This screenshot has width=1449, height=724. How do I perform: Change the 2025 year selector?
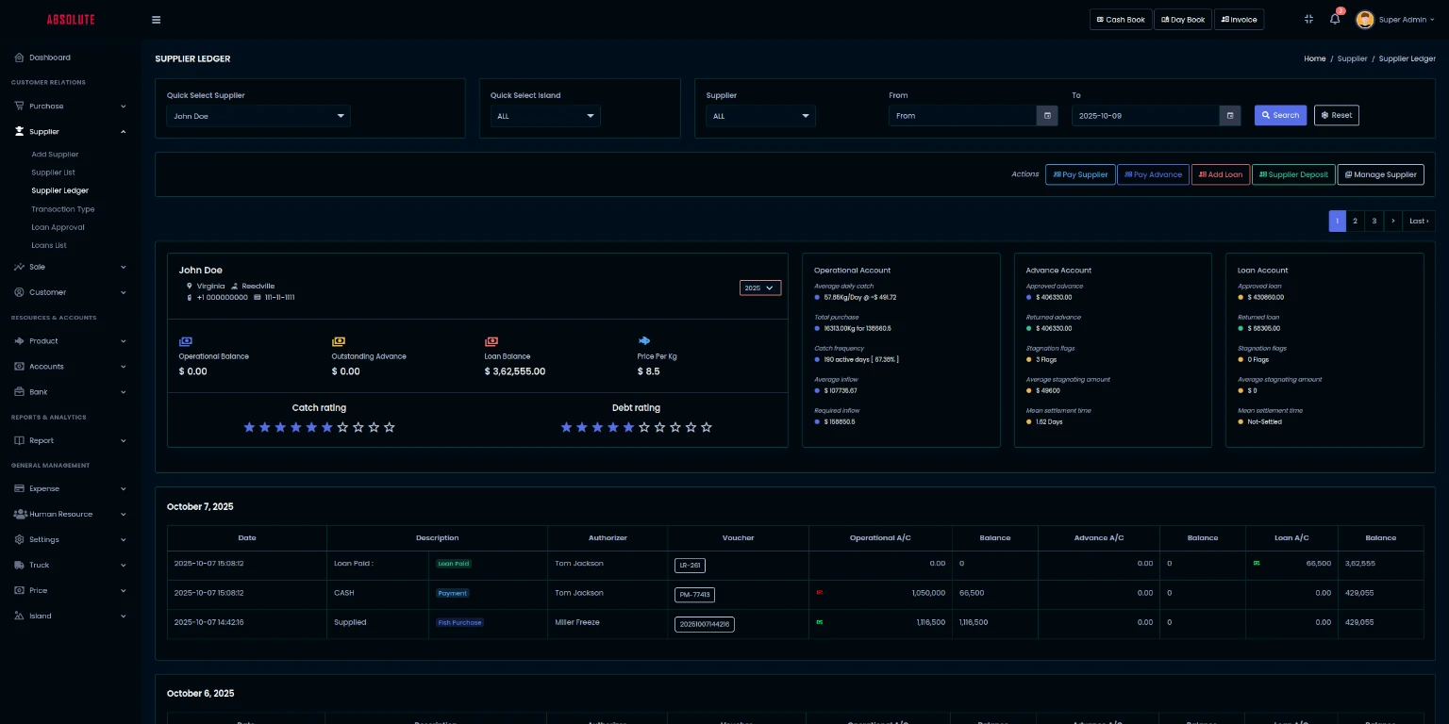pos(759,288)
